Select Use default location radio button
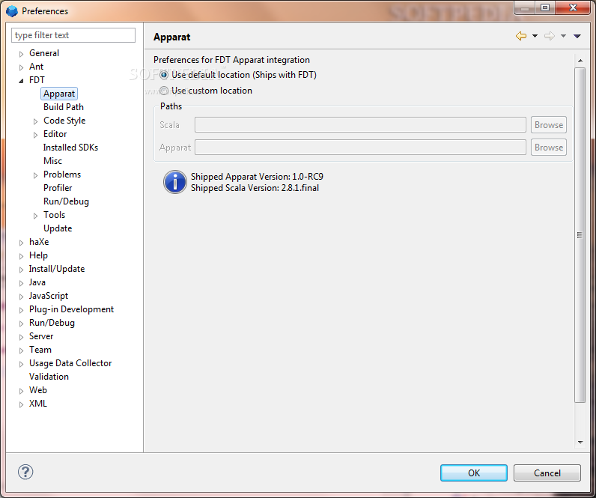Viewport: 596px width, 498px height. click(164, 75)
